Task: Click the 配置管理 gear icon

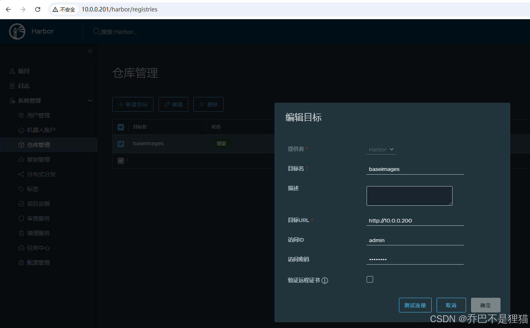Action: [21, 263]
